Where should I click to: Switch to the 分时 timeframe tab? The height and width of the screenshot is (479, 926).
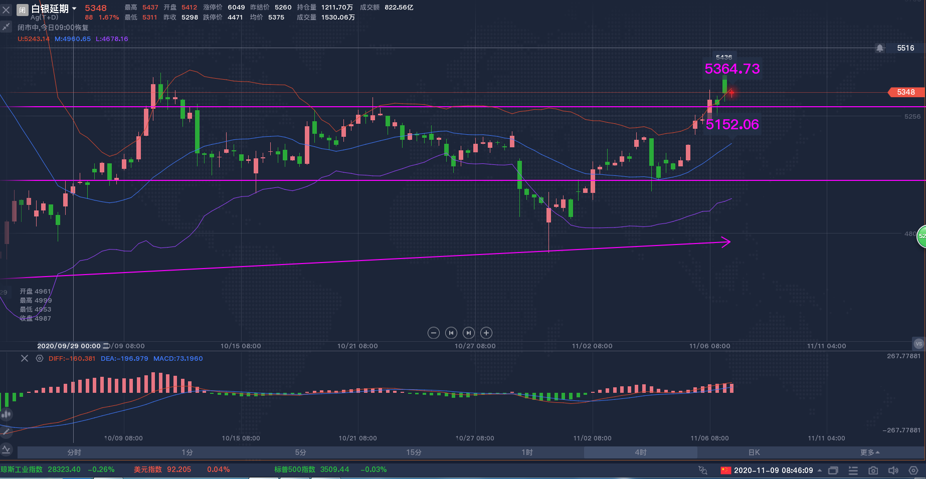[74, 452]
